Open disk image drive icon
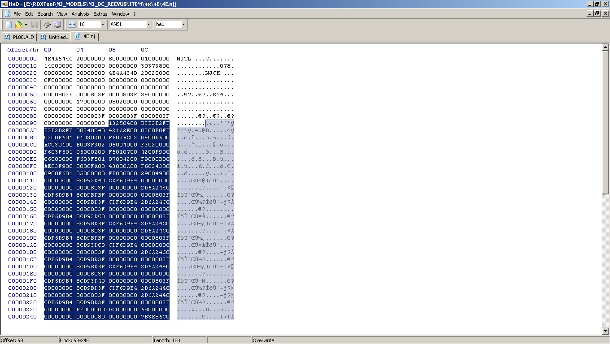The height and width of the screenshot is (344, 610). [x=57, y=25]
